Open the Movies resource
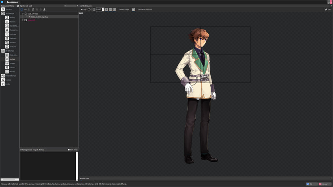Image resolution: width=333 pixels, height=187 pixels. [x=10, y=71]
